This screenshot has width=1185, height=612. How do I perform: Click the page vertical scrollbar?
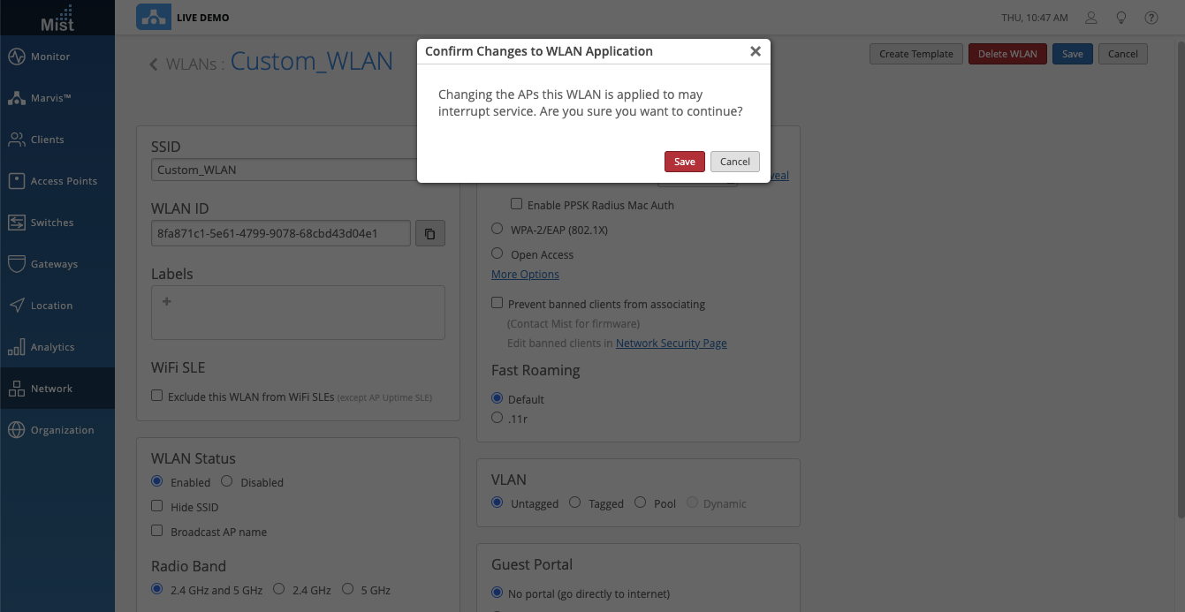click(x=1181, y=278)
